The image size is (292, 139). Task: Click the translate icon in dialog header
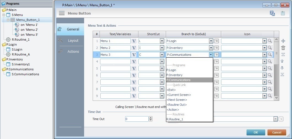point(272,13)
